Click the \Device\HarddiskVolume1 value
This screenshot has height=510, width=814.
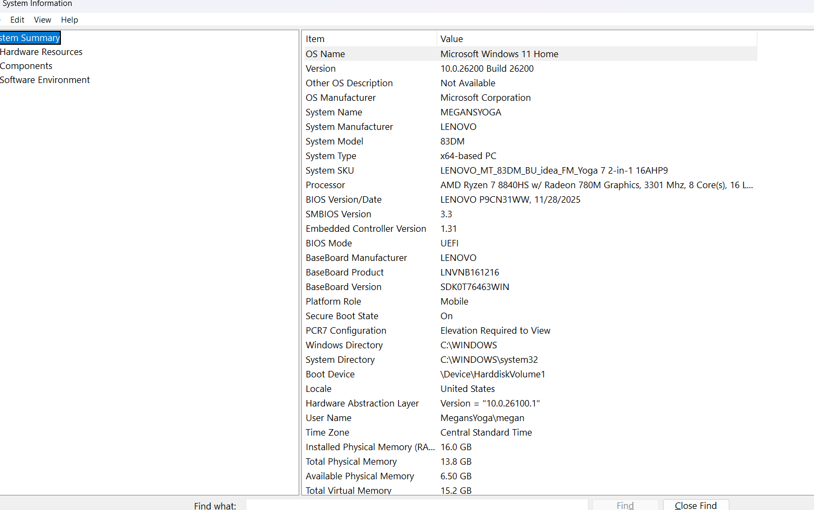tap(493, 374)
